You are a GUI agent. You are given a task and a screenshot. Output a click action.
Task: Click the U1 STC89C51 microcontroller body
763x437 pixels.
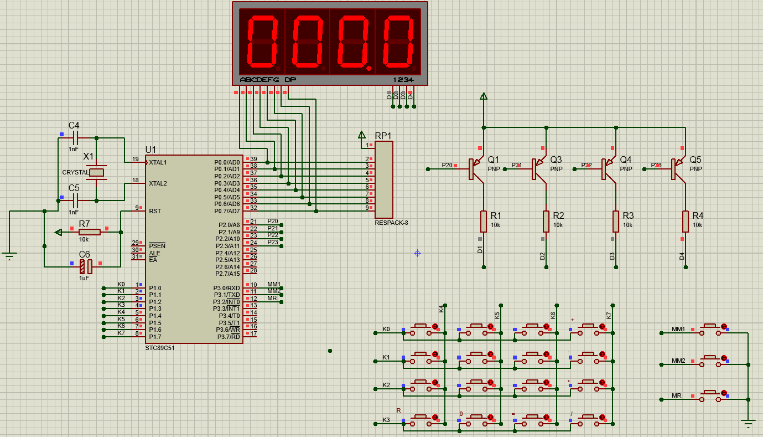coord(194,249)
